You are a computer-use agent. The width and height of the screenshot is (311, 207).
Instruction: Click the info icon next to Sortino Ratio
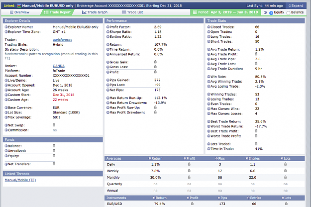coord(108,37)
